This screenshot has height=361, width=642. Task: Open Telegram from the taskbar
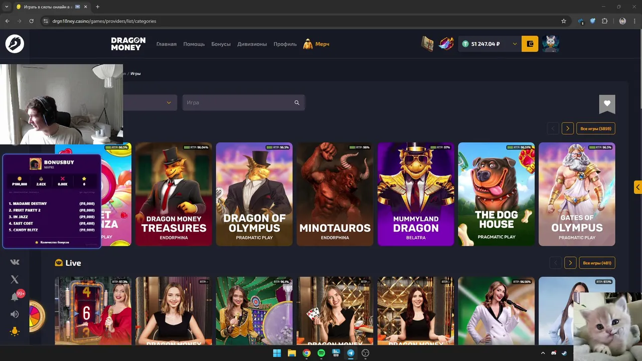tap(351, 353)
